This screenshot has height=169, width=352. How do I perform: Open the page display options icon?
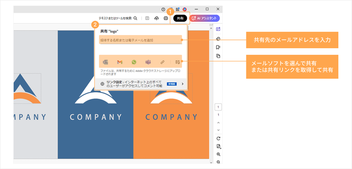[x=218, y=146]
